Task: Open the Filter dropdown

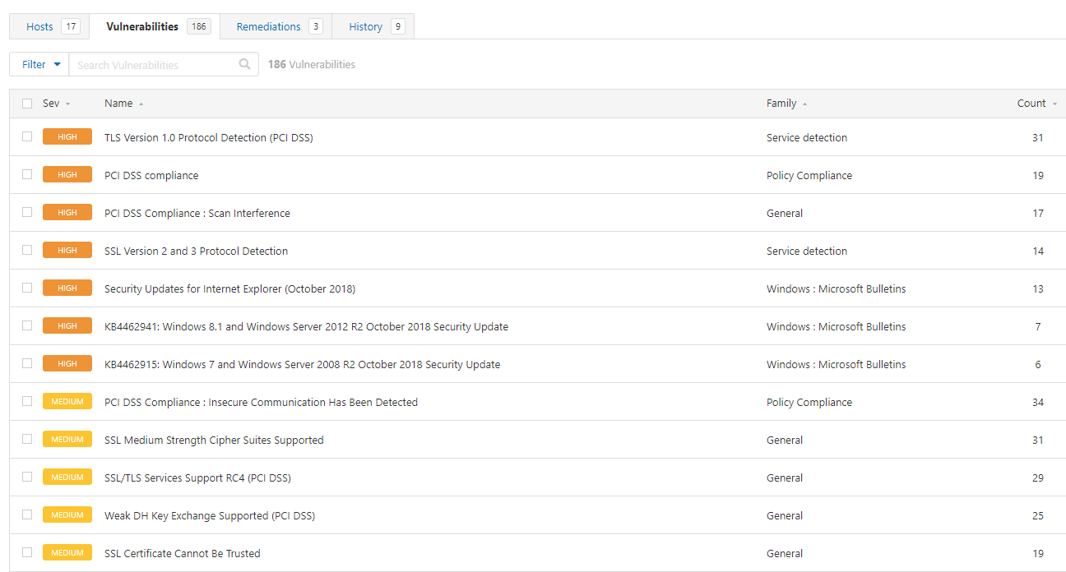Action: pyautogui.click(x=39, y=64)
